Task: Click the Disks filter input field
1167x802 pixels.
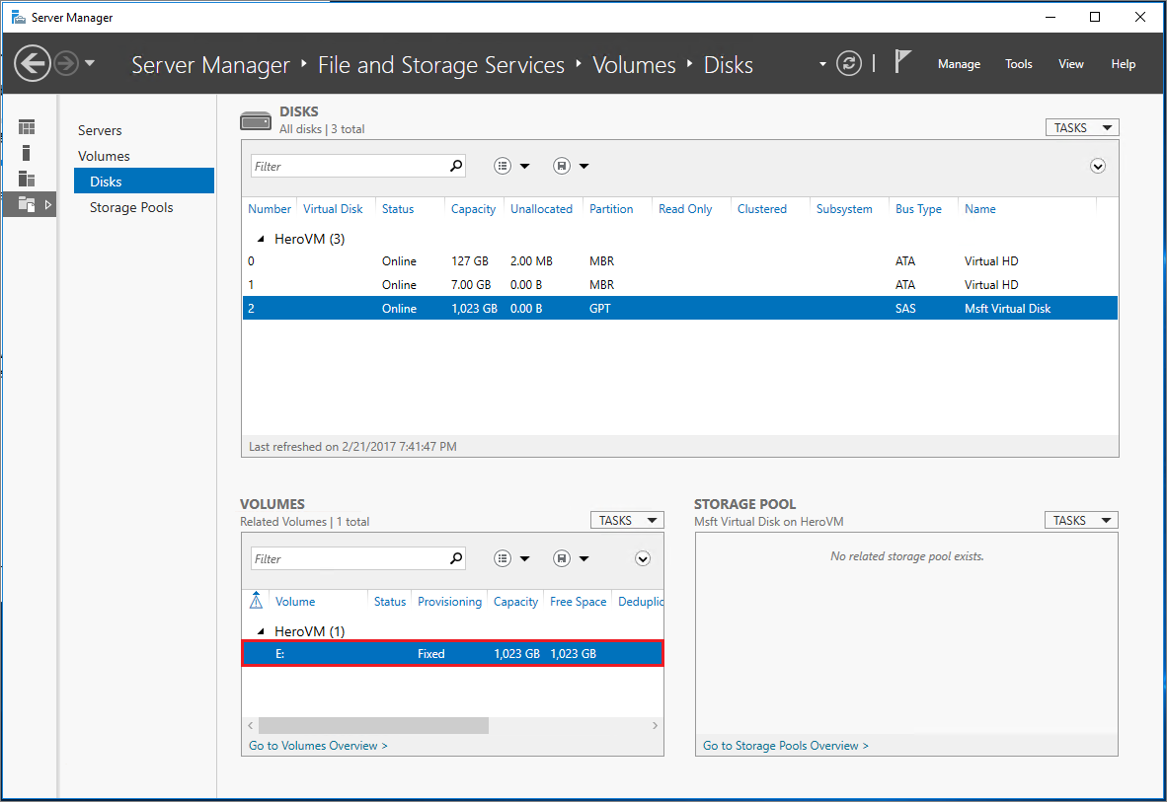Action: click(x=349, y=166)
